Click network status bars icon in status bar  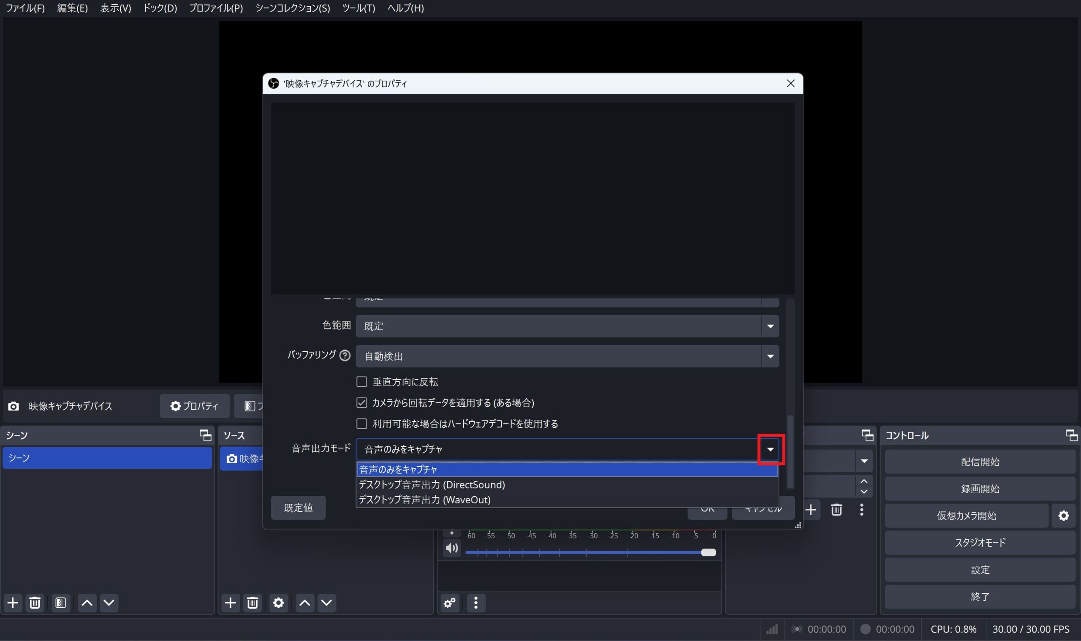click(x=772, y=629)
